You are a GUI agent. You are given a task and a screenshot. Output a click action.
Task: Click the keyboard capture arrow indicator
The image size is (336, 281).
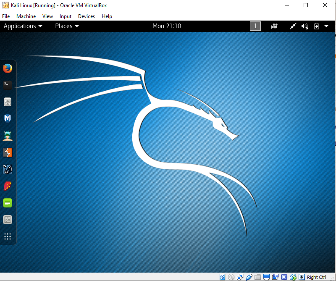tap(302, 277)
